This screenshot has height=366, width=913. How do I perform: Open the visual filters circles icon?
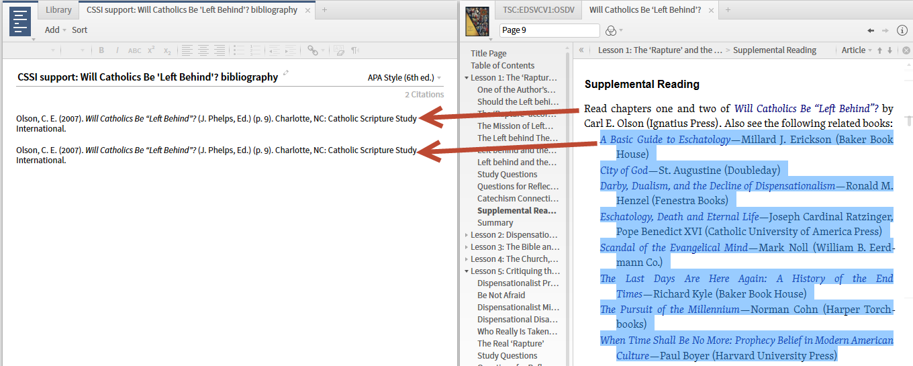point(610,30)
